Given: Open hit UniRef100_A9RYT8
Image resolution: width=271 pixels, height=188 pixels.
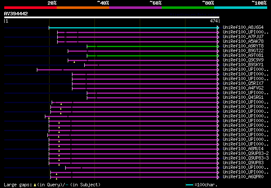Looking at the screenshot, I should pyautogui.click(x=243, y=46).
